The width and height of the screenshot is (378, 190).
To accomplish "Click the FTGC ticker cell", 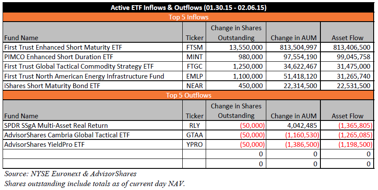I will (194, 66).
